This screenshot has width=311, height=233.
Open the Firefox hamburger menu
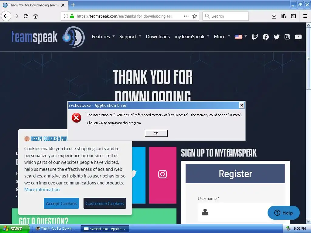click(x=305, y=16)
